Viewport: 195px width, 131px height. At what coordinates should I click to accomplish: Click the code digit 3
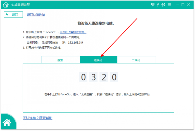click(x=94, y=77)
